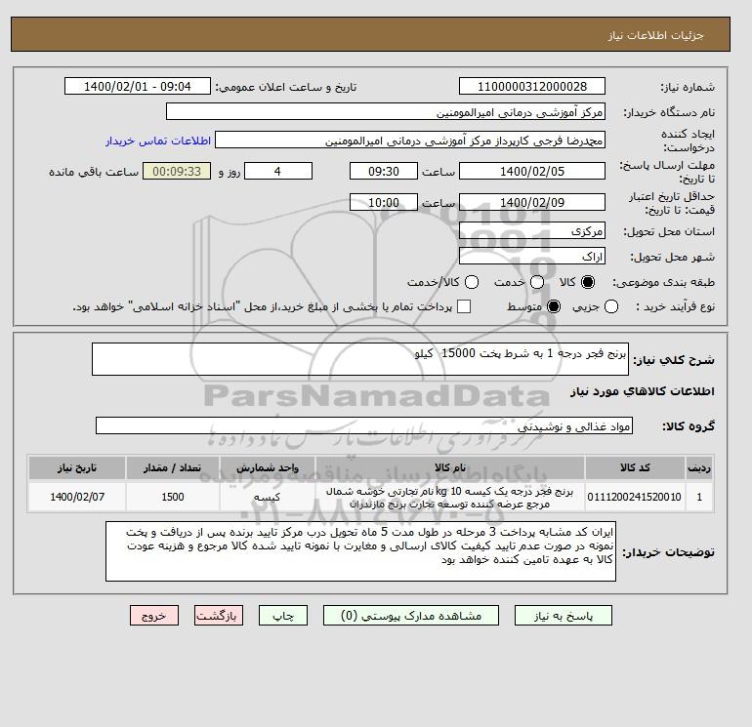Screen dimensions: 752x727
Task: Choose the متوسط purchase type radio
Action: [554, 306]
